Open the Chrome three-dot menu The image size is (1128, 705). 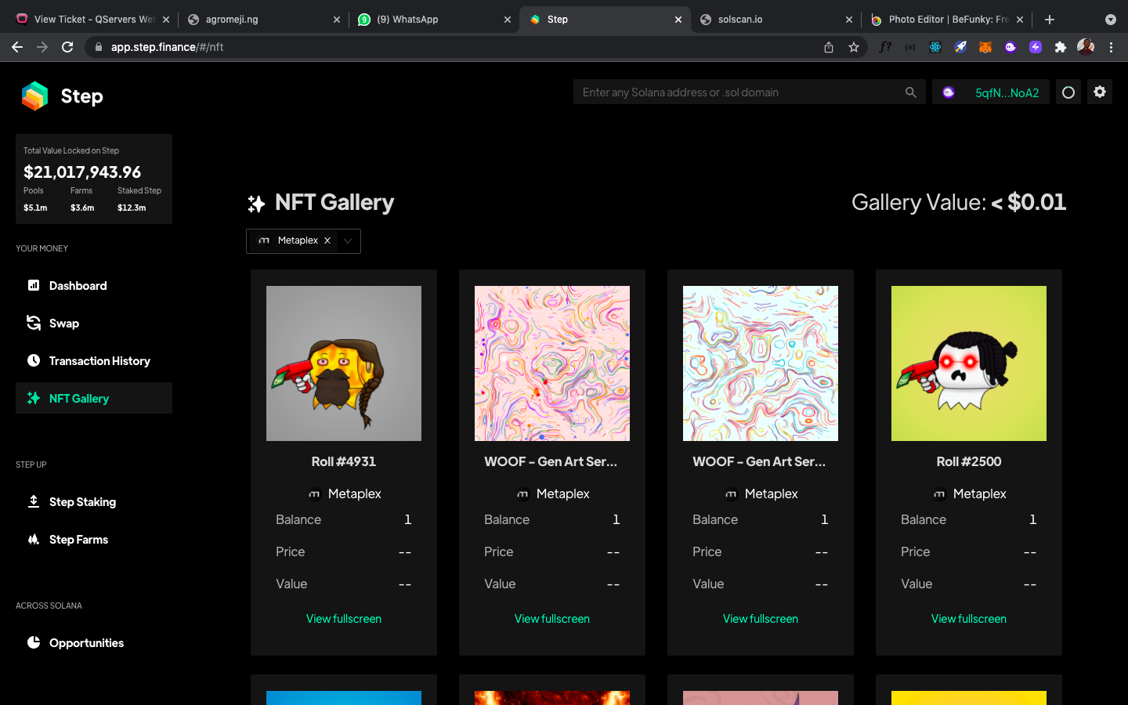[x=1111, y=47]
